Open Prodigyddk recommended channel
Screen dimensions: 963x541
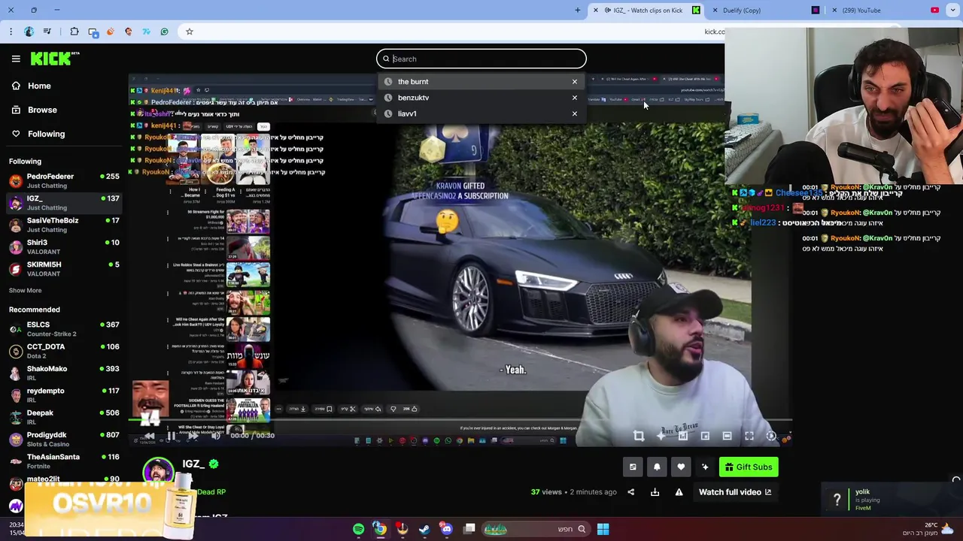pos(63,439)
